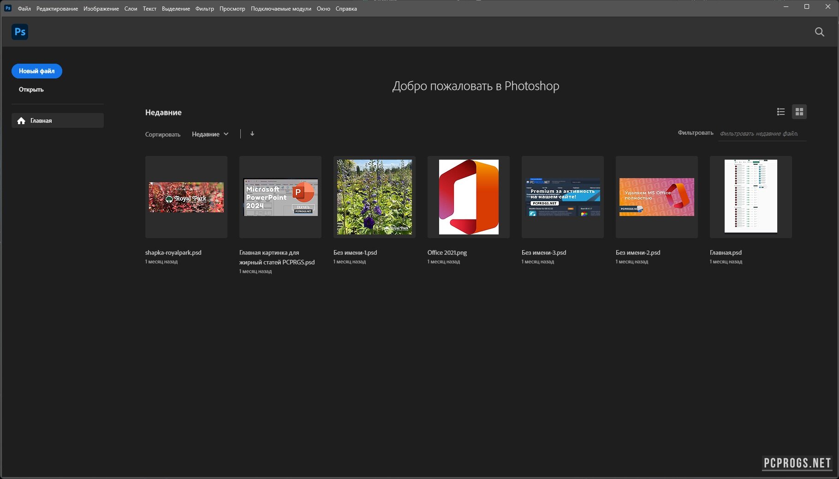Open shapka-royalpark.psd thumbnail
The height and width of the screenshot is (479, 839).
(x=186, y=197)
